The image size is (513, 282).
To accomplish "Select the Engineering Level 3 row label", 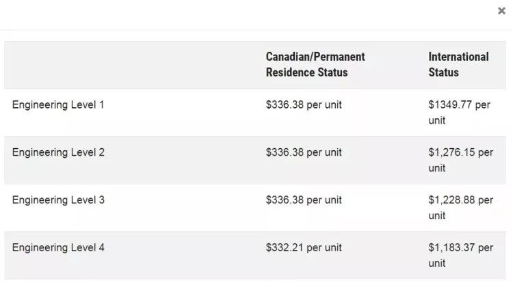I will point(58,200).
